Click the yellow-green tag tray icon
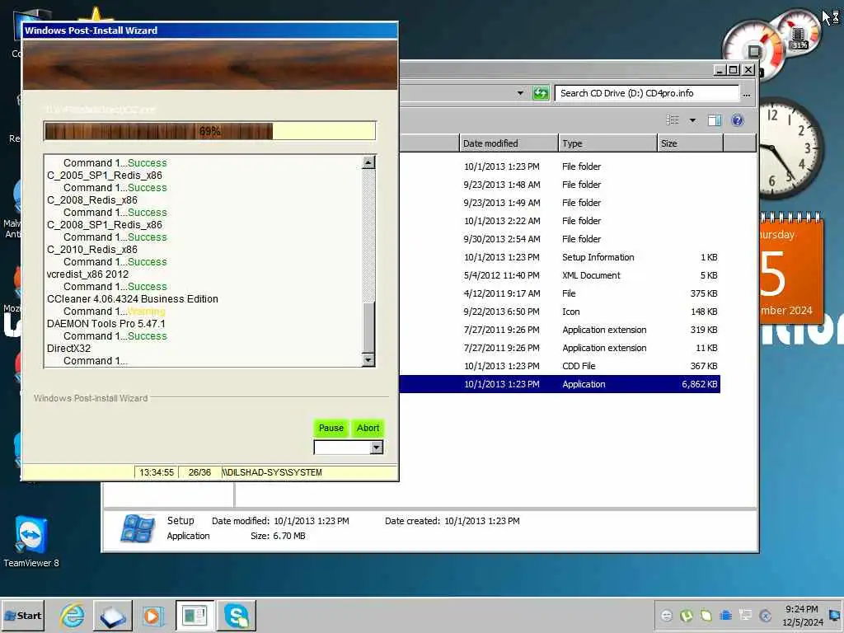This screenshot has width=844, height=633. 706,615
